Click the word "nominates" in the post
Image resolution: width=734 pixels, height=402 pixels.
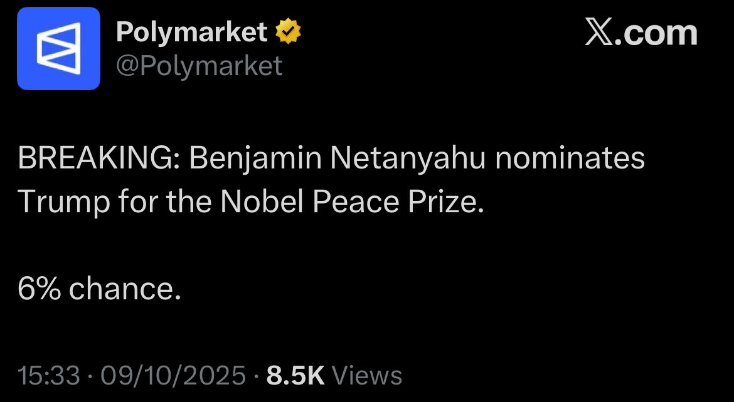click(570, 159)
